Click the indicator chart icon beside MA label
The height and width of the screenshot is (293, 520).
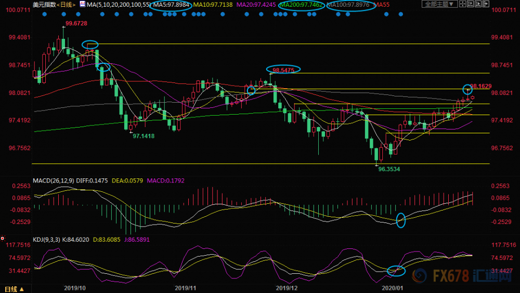pos(82,4)
